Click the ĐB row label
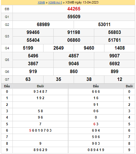136x154 pixels. coord(7,9)
